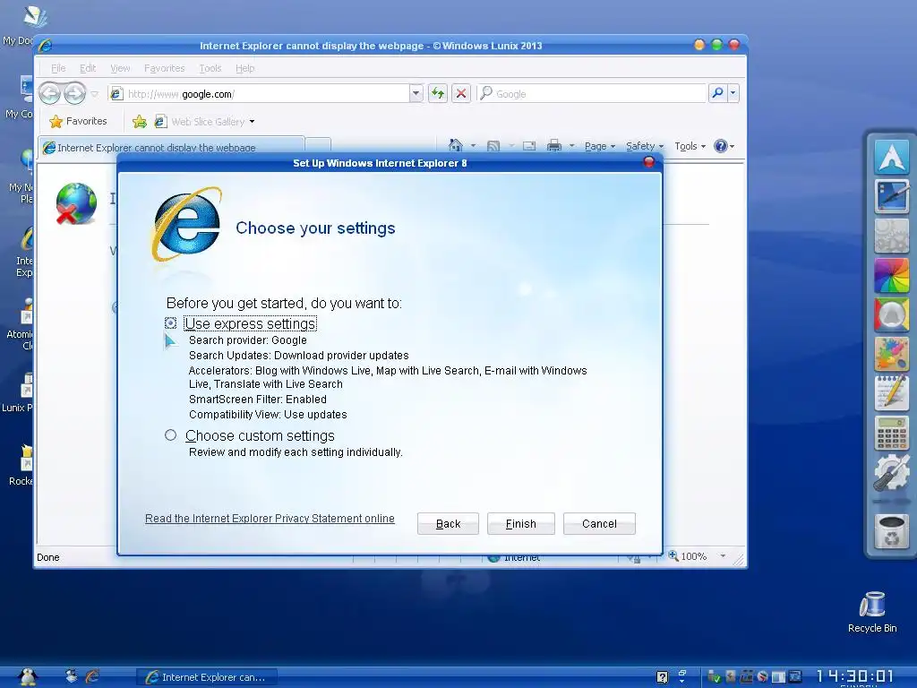Click the Arch logo icon in the dock

pyautogui.click(x=892, y=157)
